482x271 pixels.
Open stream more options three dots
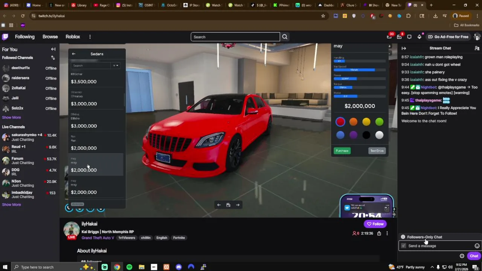387,233
